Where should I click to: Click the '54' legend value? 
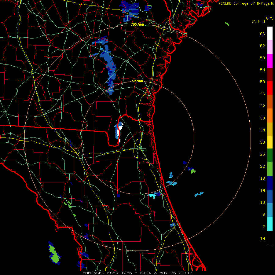click(x=262, y=70)
